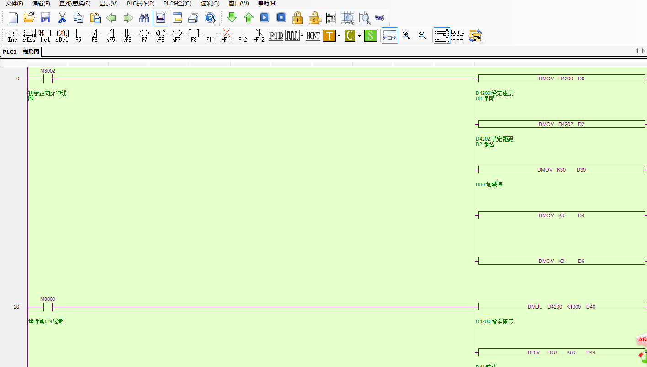647x367 pixels.
Task: Click the sDel delete icon
Action: [62, 35]
